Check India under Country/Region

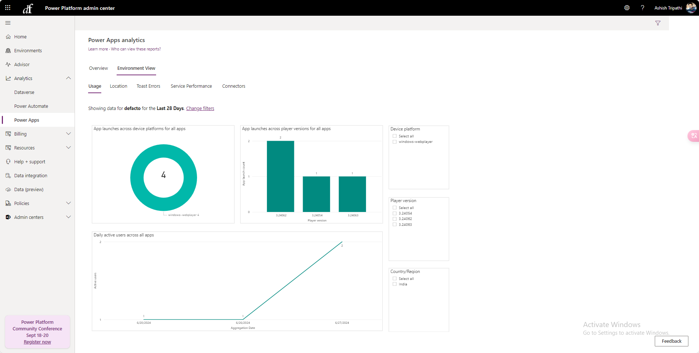pos(394,284)
